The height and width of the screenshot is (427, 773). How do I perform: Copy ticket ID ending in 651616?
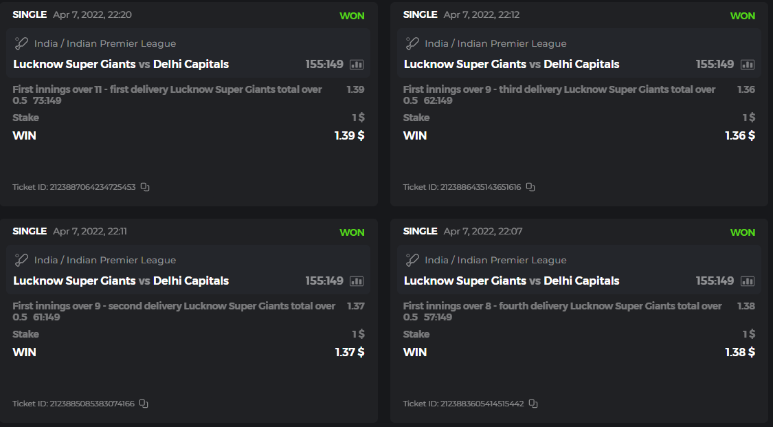coord(530,187)
